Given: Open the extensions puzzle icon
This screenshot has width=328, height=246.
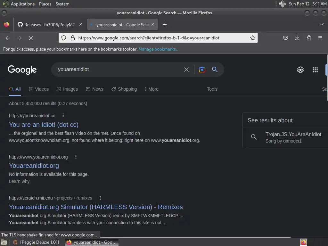Looking at the screenshot, I should [309, 38].
